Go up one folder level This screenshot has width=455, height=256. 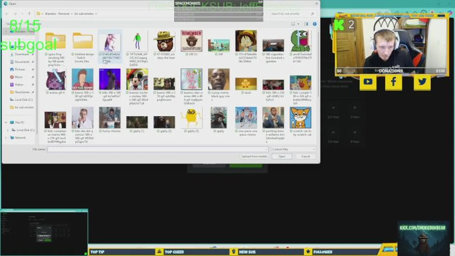click(29, 14)
